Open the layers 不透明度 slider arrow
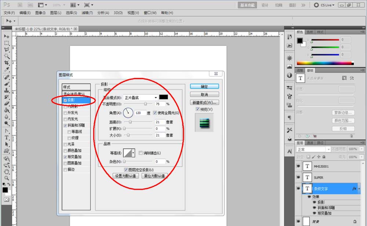Screen dimensions: 367x226 point(362,149)
